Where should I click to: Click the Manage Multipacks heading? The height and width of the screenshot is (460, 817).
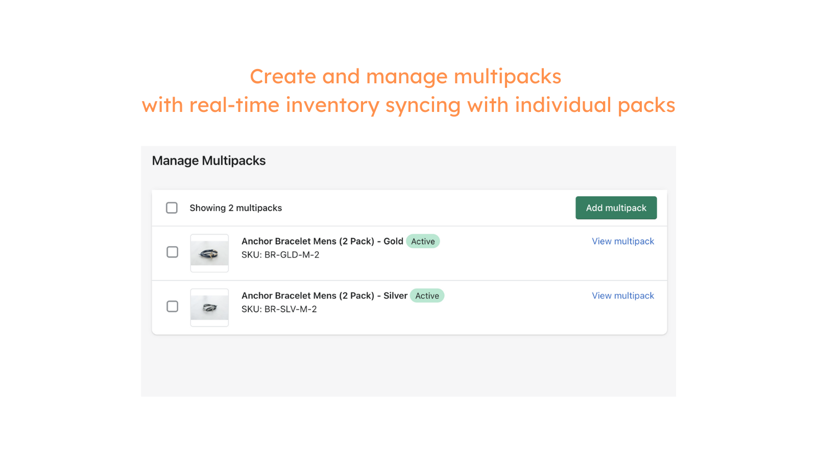pos(208,160)
